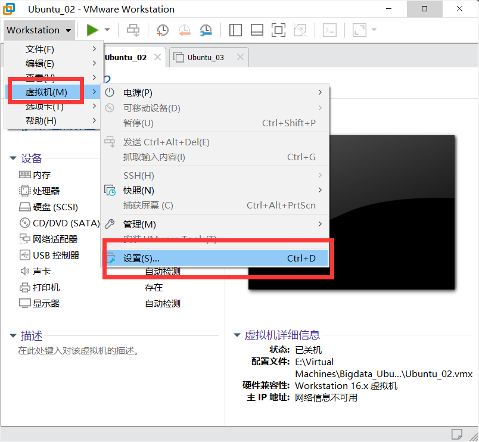Open the console view toolbar icon
This screenshot has height=442, width=479.
(x=329, y=30)
